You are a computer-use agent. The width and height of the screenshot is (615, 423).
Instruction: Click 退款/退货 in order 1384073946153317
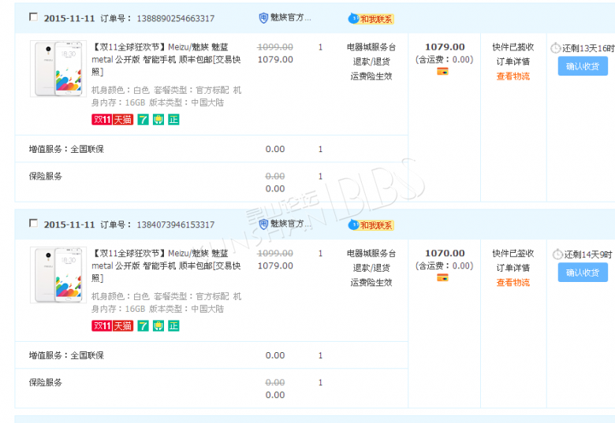point(371,269)
